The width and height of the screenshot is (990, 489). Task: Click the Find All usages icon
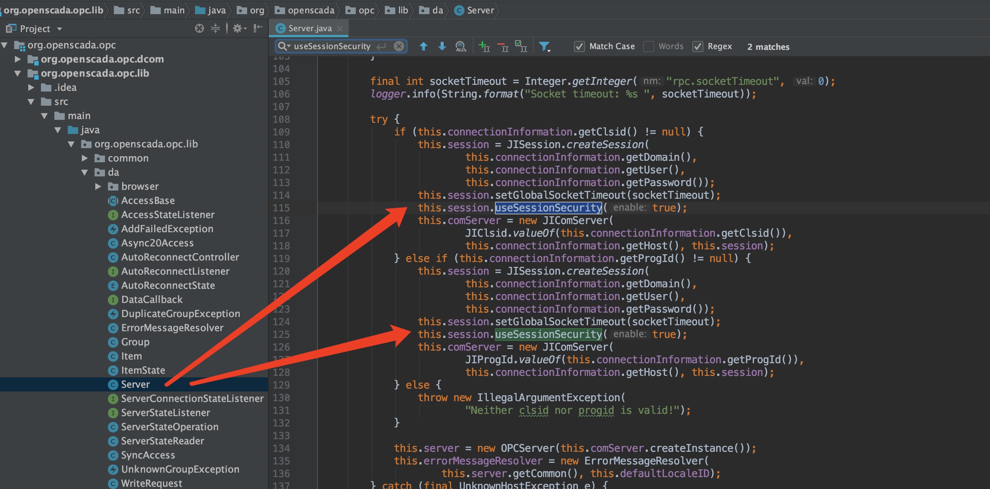click(460, 47)
